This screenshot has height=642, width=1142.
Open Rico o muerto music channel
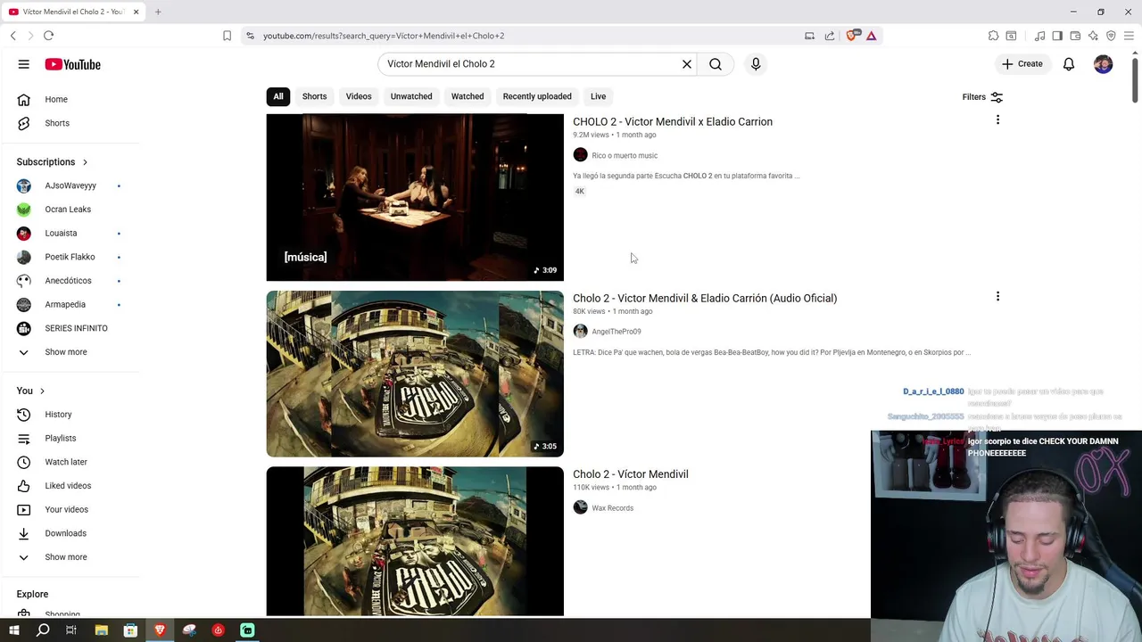click(x=625, y=155)
